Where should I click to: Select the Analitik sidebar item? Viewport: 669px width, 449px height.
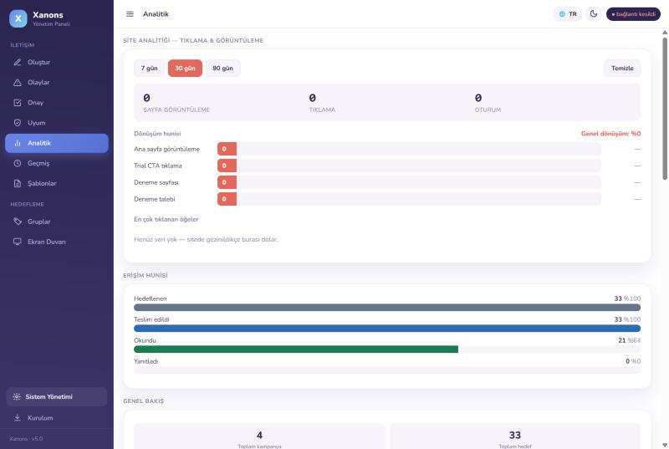click(57, 143)
